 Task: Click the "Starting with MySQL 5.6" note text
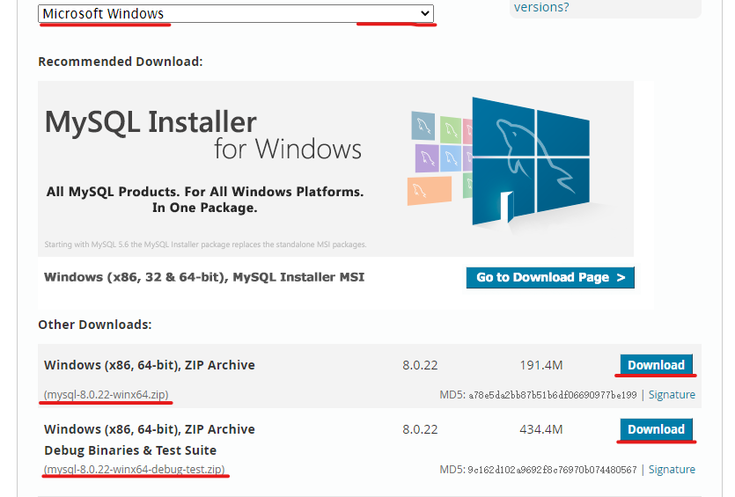[x=205, y=245]
